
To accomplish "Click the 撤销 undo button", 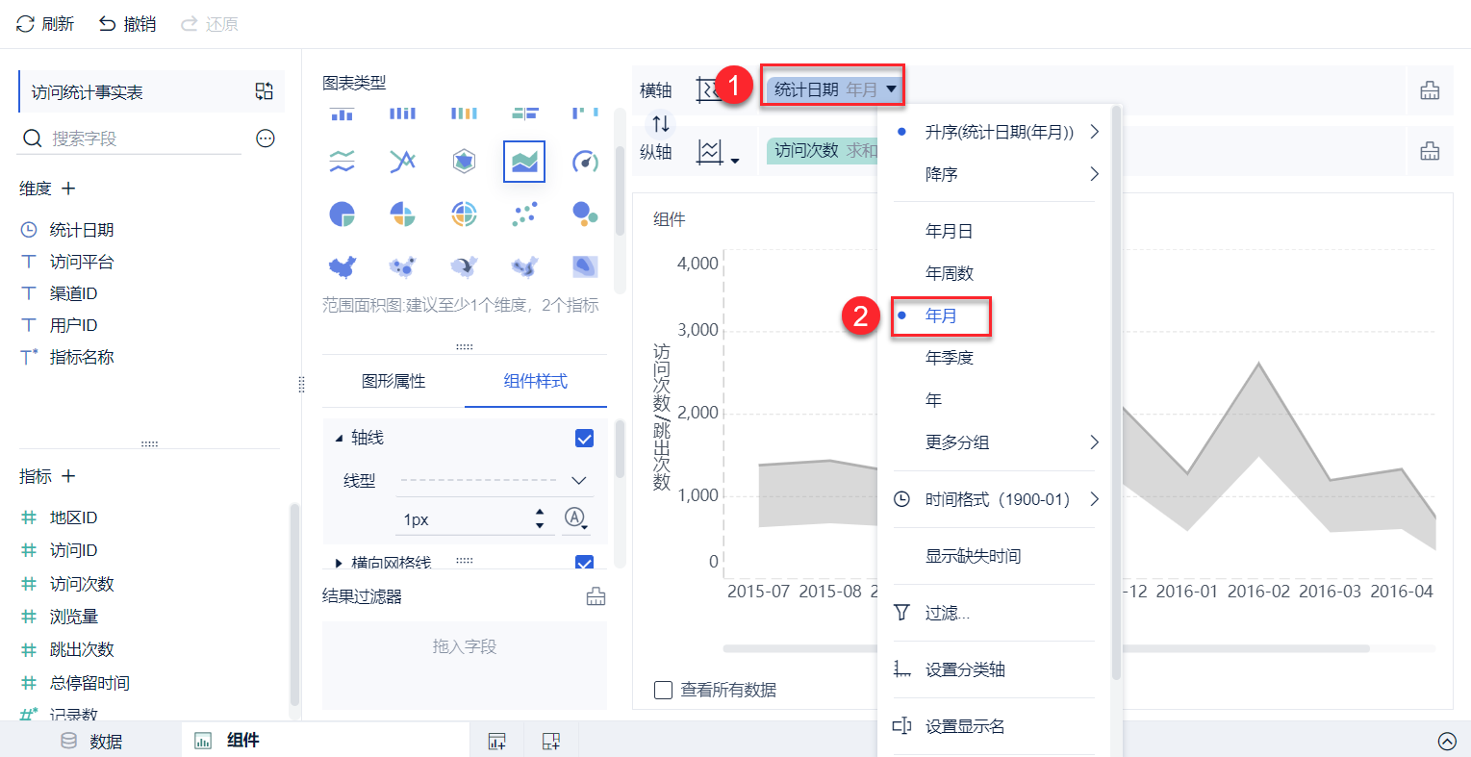I will 127,24.
